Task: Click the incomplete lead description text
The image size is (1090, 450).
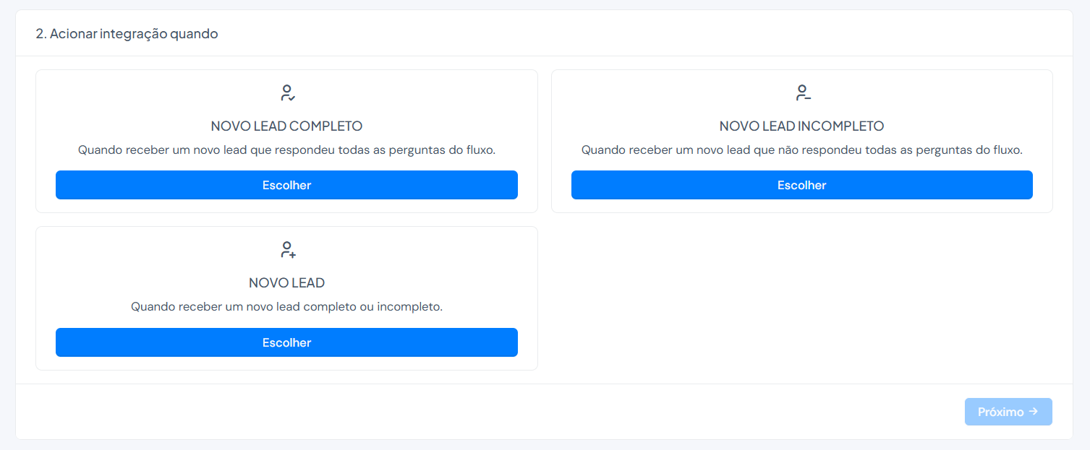Action: pos(802,150)
